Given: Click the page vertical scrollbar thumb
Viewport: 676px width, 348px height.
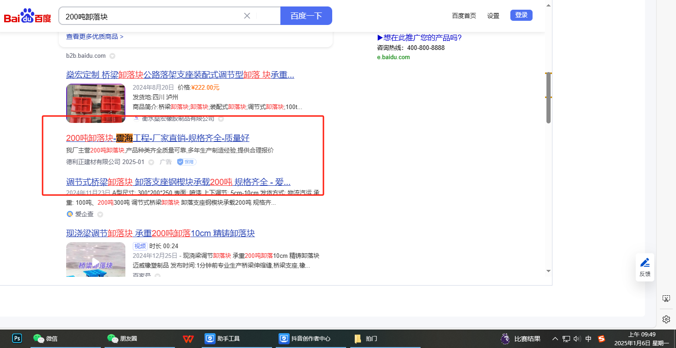Looking at the screenshot, I should tap(548, 98).
